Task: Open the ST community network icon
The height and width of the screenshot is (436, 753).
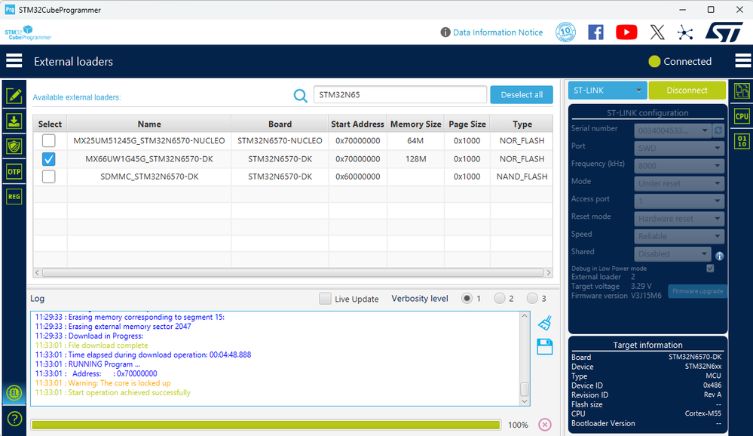Action: pos(685,32)
